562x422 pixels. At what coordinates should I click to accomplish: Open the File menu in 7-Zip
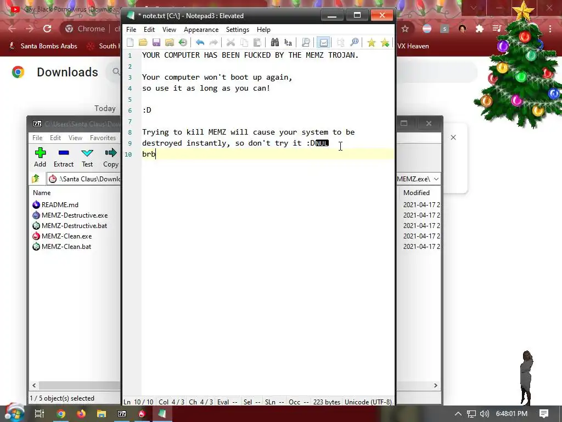point(37,138)
